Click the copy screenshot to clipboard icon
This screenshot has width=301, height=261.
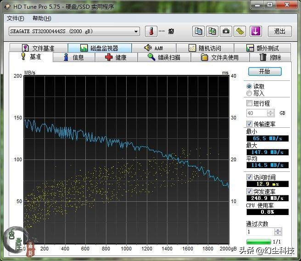click(x=212, y=31)
